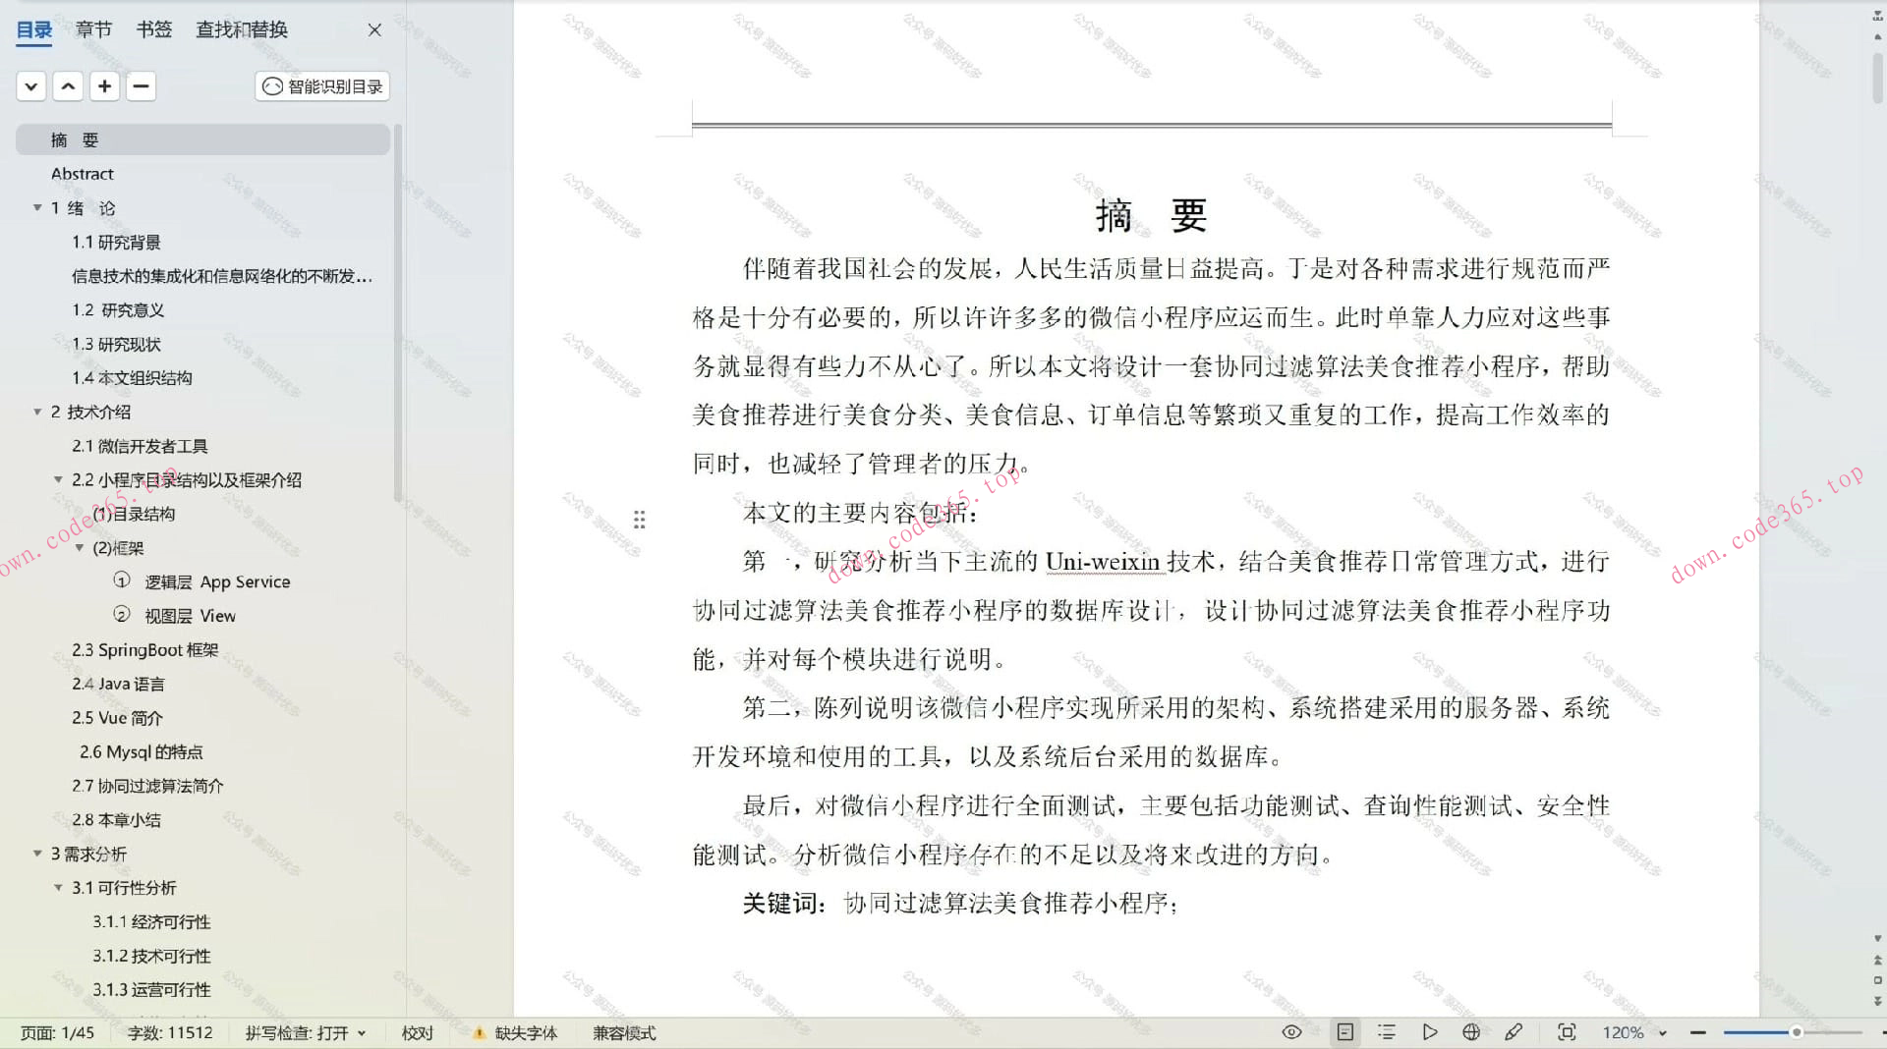Enter edit mode via the pen icon
1887x1049 pixels.
coord(1515,1032)
